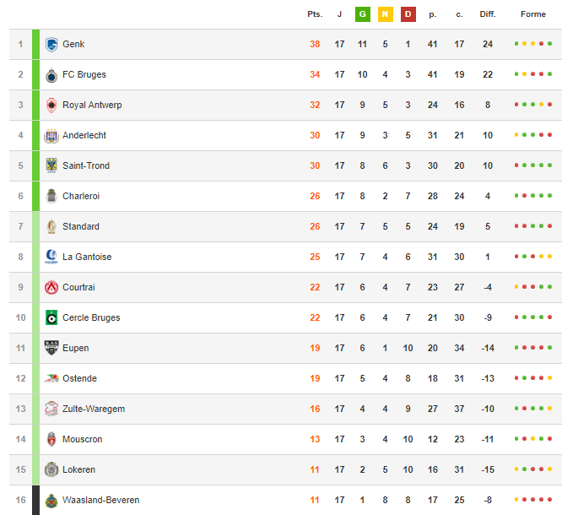Select the red D losses column header
The width and height of the screenshot is (562, 515).
click(408, 14)
